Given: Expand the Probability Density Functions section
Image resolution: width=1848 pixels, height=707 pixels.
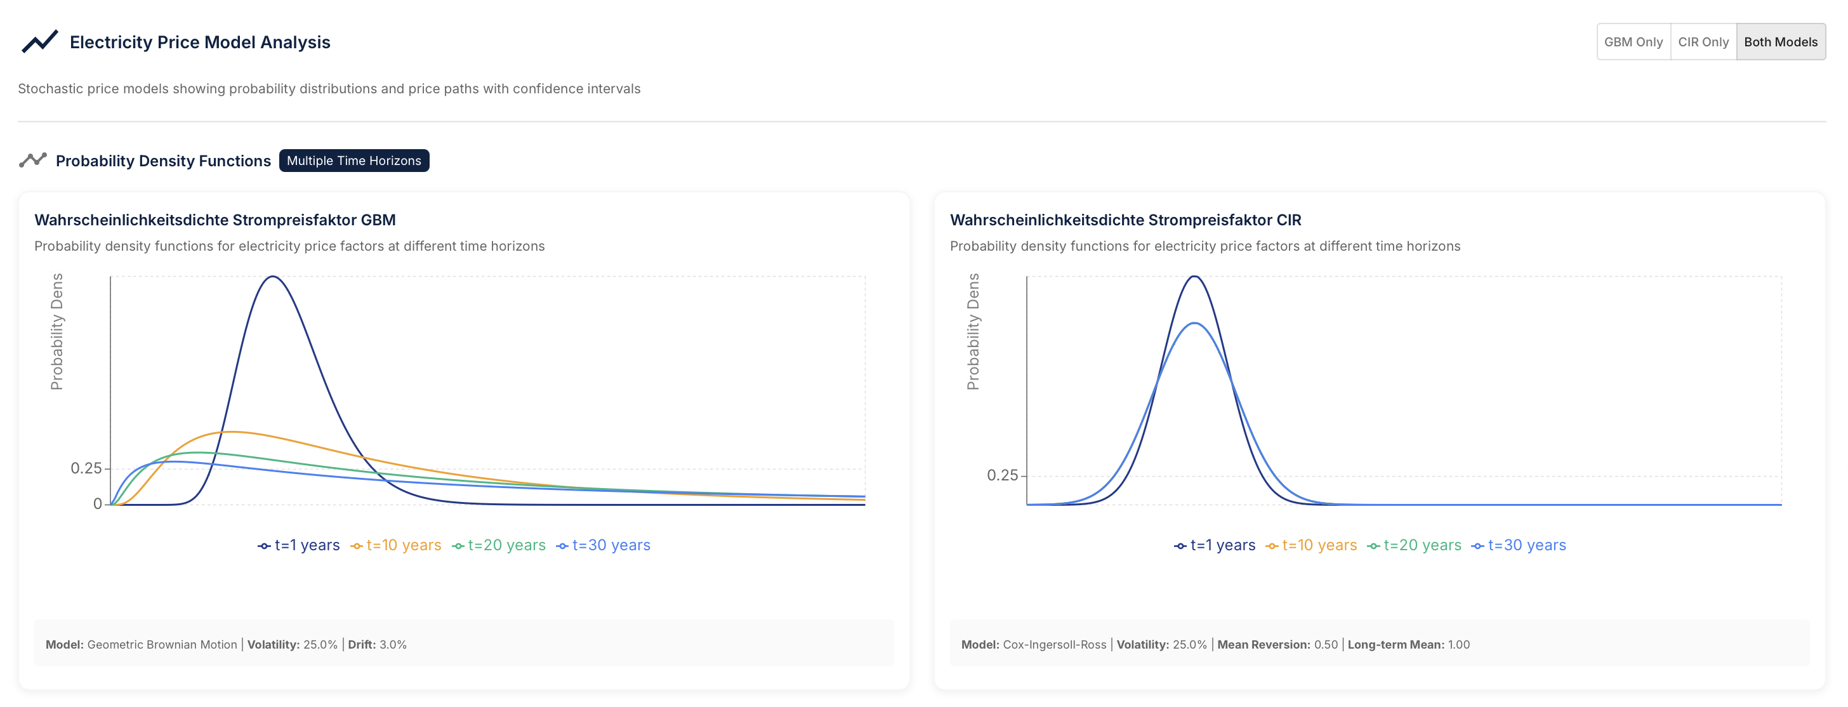Looking at the screenshot, I should [x=164, y=160].
